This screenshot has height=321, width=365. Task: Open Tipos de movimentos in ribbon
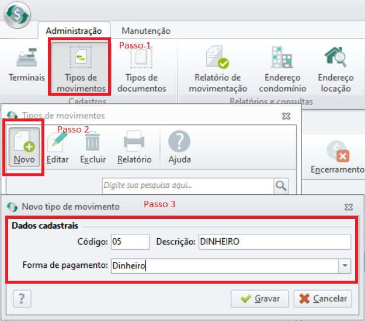(x=81, y=69)
